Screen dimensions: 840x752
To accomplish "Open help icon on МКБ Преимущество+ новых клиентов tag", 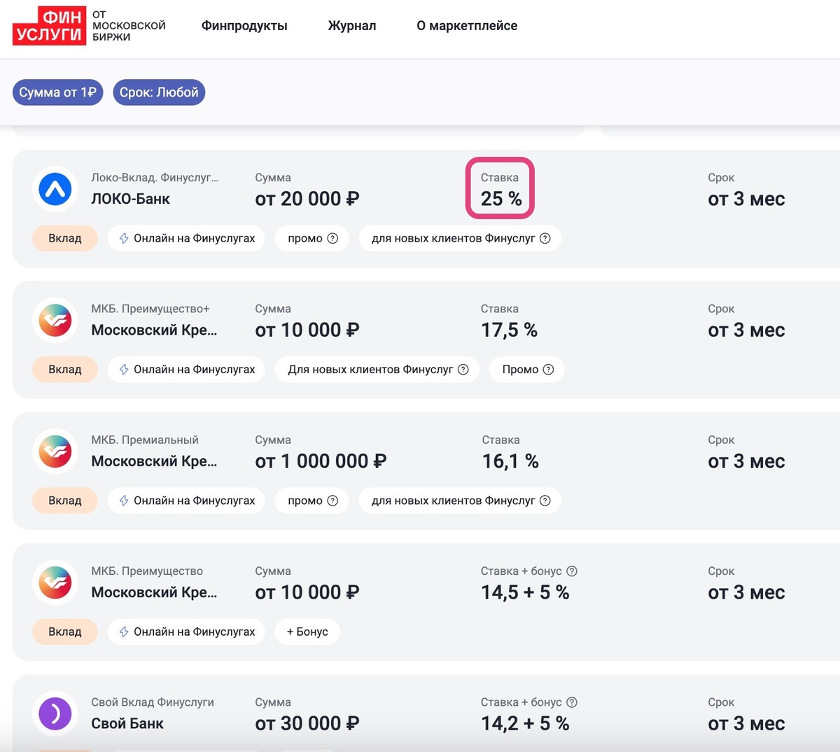I will (463, 369).
